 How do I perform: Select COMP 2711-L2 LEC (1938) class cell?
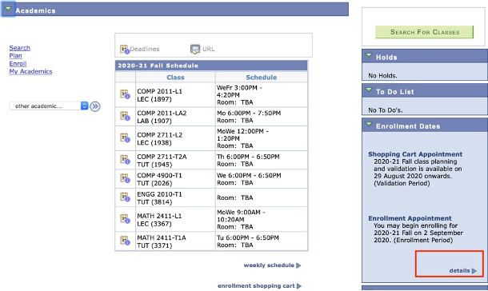175,138
